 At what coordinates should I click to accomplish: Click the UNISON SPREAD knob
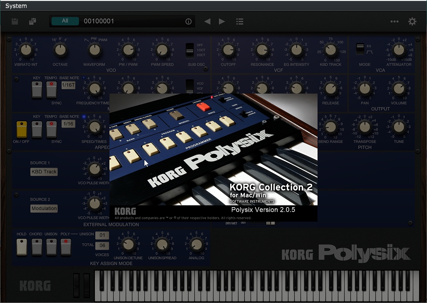click(x=162, y=244)
